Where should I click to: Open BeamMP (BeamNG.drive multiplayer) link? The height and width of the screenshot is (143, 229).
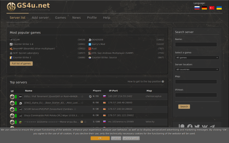(x=34, y=49)
